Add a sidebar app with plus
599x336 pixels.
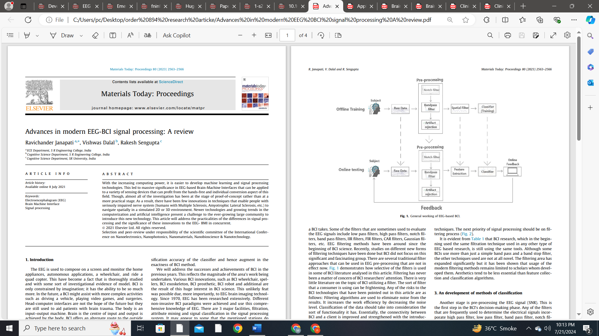590,108
